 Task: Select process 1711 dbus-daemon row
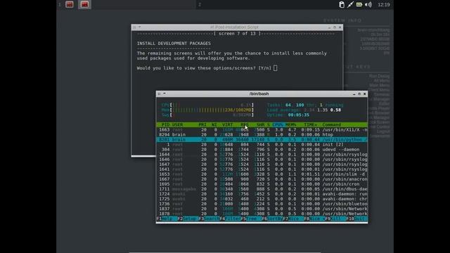point(262,189)
